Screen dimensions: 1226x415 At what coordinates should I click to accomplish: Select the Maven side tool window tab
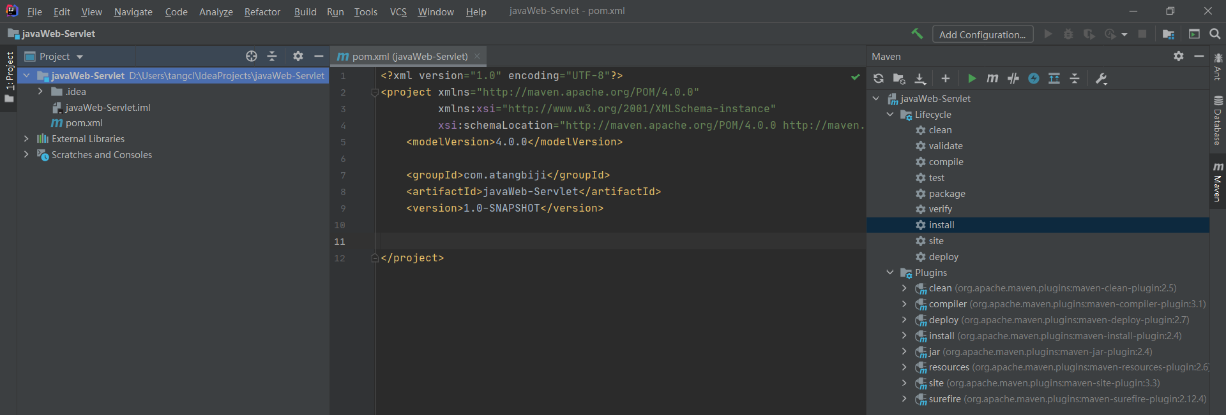point(1218,182)
